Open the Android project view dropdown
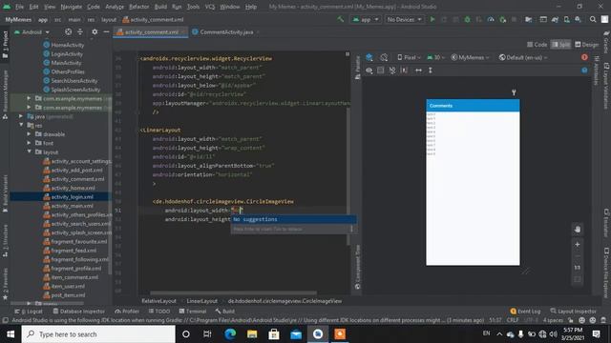Image resolution: width=611 pixels, height=343 pixels. (32, 31)
